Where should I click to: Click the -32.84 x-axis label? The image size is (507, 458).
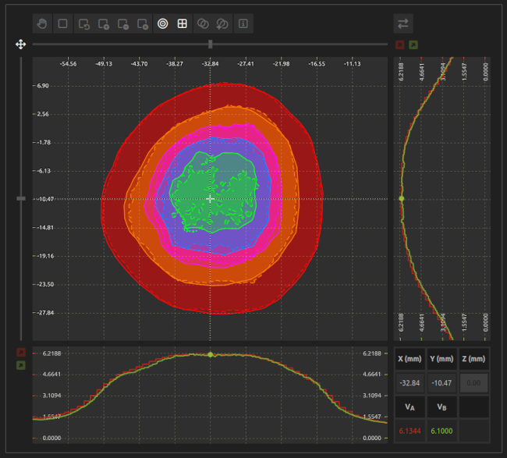tap(210, 64)
